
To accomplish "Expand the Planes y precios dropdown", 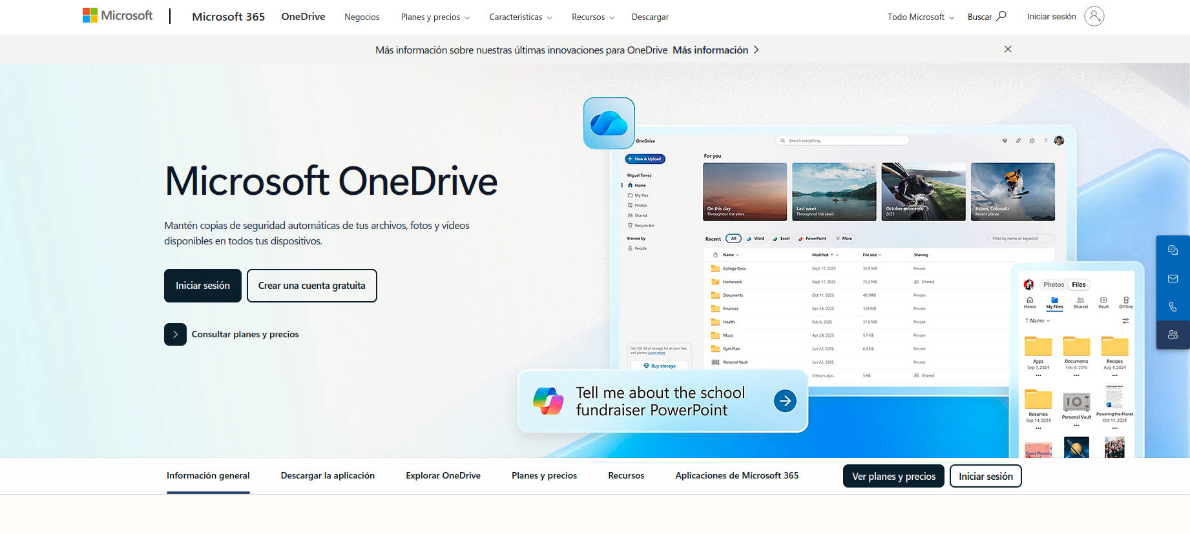I will [435, 17].
